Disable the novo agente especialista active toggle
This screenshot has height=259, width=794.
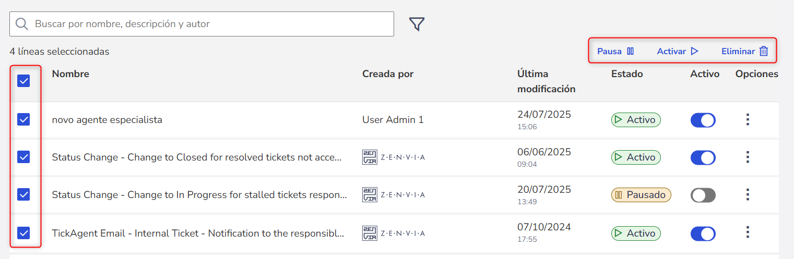pos(703,120)
